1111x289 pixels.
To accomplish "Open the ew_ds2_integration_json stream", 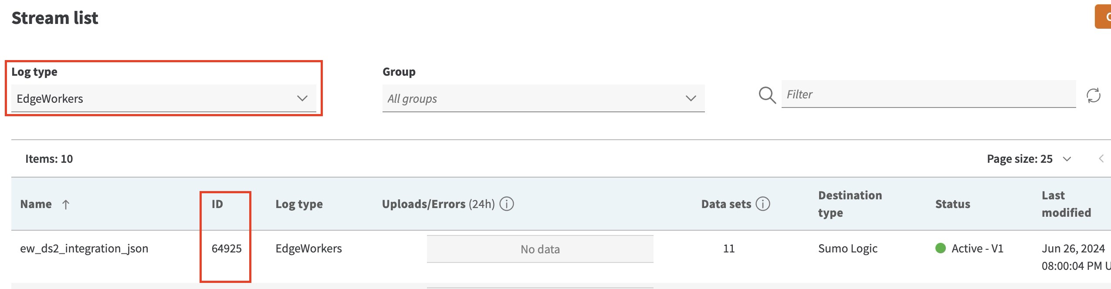I will (x=84, y=249).
